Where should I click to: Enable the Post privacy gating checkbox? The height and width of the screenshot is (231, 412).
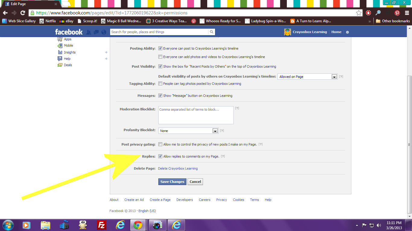pos(160,144)
